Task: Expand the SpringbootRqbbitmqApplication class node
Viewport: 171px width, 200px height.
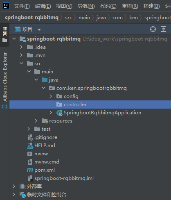Action: [51, 113]
